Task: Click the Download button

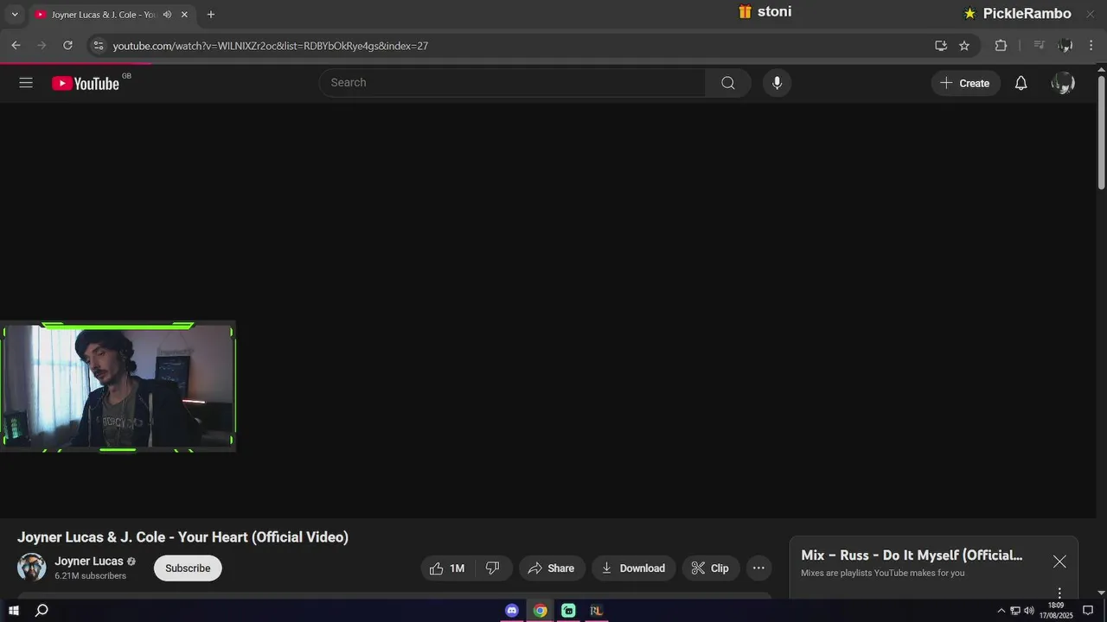Action: (x=633, y=568)
